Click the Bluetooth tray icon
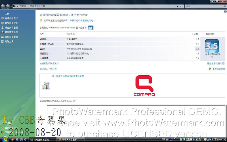This screenshot has height=142, width=227. [194, 139]
